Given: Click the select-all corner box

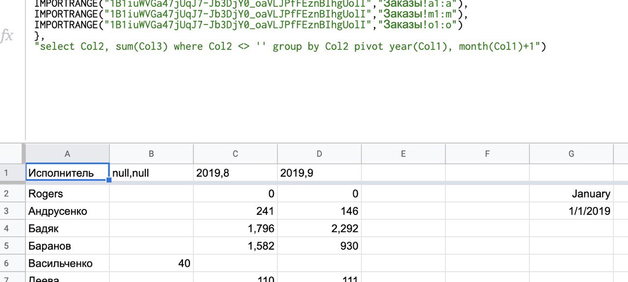Looking at the screenshot, I should [12, 154].
